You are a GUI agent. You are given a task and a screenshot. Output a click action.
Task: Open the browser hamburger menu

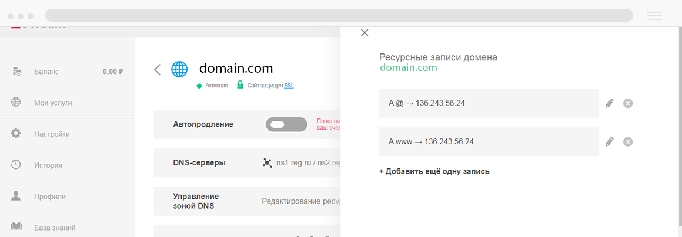(x=654, y=16)
